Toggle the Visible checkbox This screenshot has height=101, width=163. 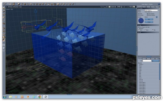coord(139,14)
